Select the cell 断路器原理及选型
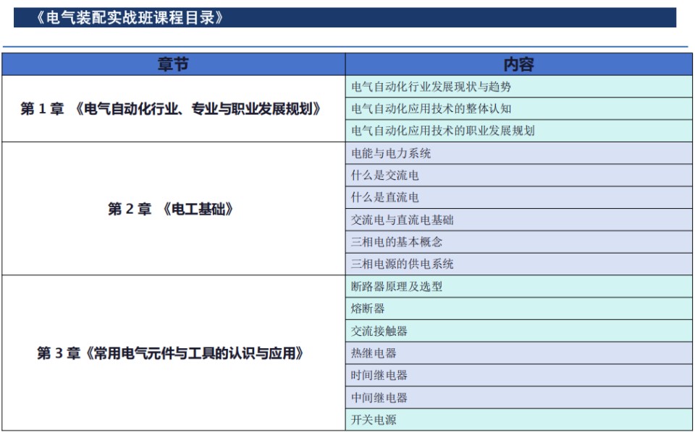 518,287
